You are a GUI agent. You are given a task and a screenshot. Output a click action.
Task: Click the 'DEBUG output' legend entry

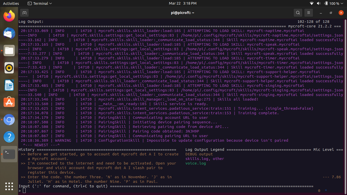coord(199,154)
